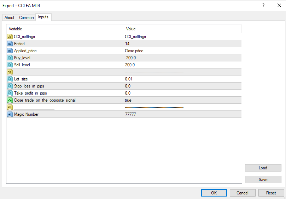Viewport: 286px width, 199px height.
Task: Edit the Lot_size value 0.01
Action: 182,79
